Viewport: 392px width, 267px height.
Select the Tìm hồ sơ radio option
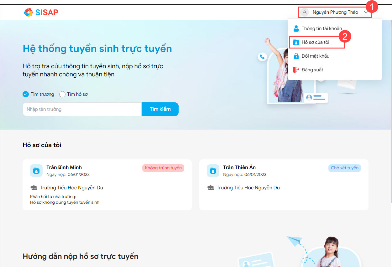point(62,94)
